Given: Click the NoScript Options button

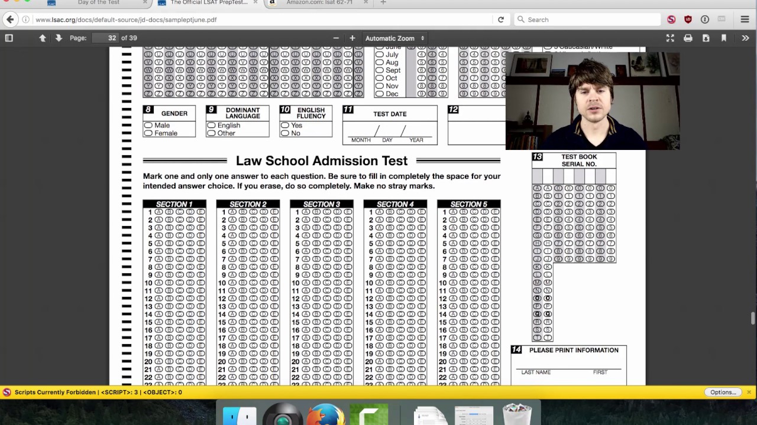Looking at the screenshot, I should point(723,392).
